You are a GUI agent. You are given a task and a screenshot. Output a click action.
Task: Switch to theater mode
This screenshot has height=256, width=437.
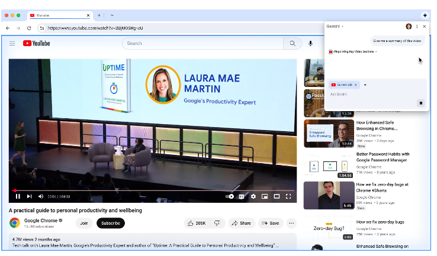pyautogui.click(x=277, y=196)
